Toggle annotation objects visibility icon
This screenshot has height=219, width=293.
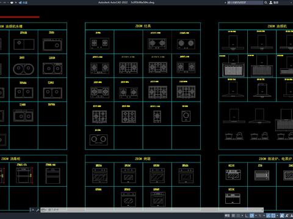click(282, 215)
